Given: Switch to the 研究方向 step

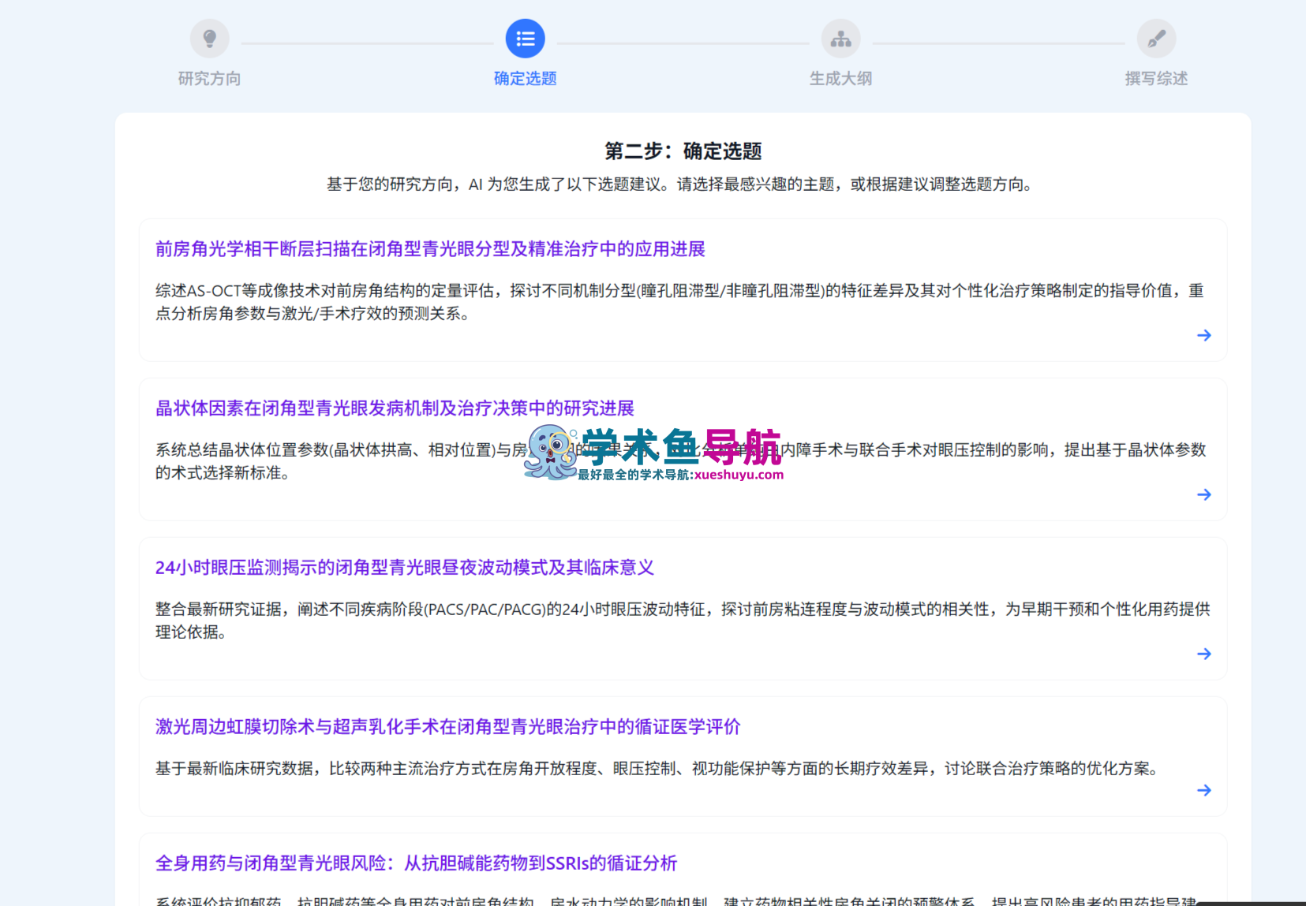Looking at the screenshot, I should pos(209,78).
